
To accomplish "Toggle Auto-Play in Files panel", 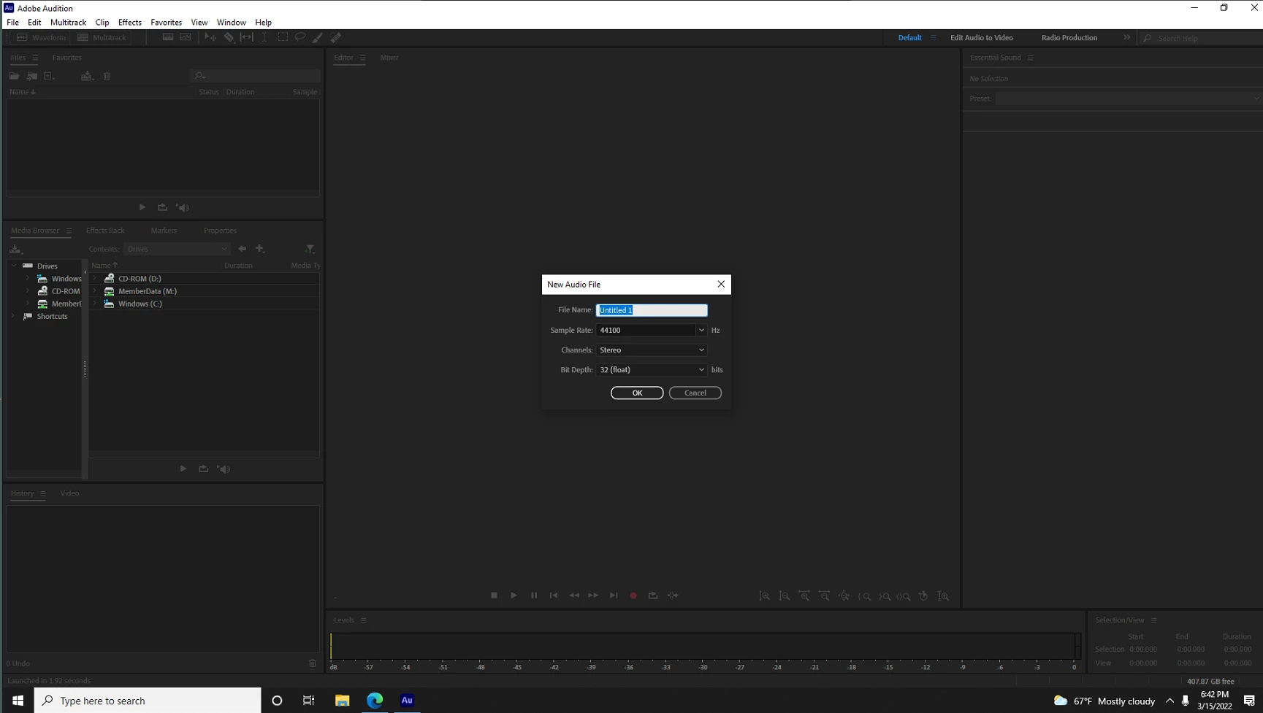I will 183,208.
